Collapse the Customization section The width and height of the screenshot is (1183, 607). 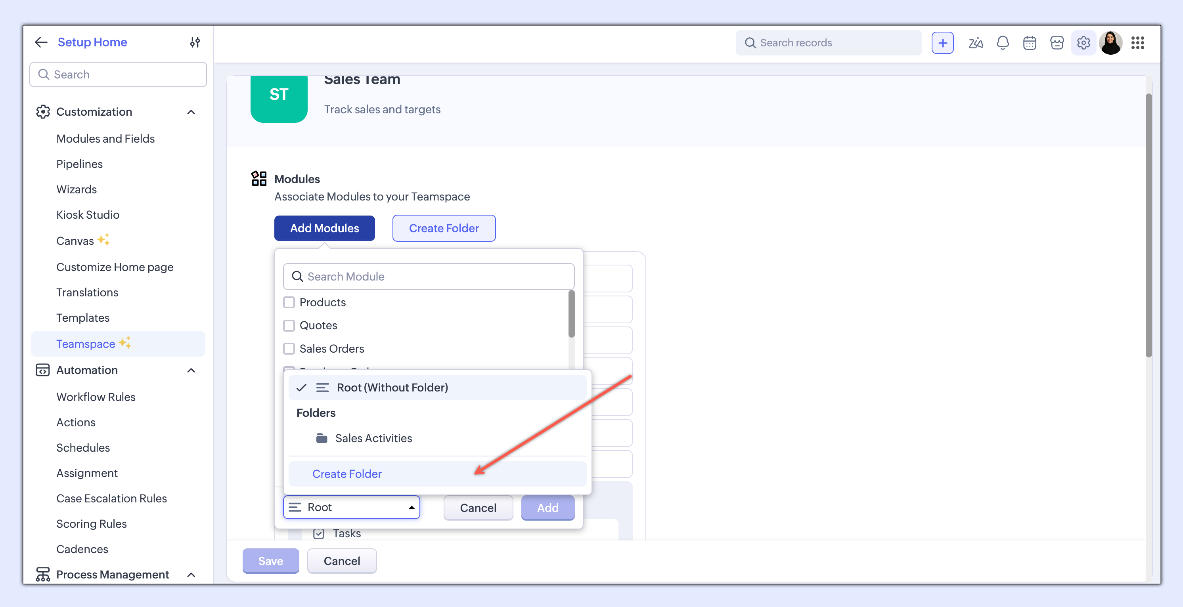(191, 112)
